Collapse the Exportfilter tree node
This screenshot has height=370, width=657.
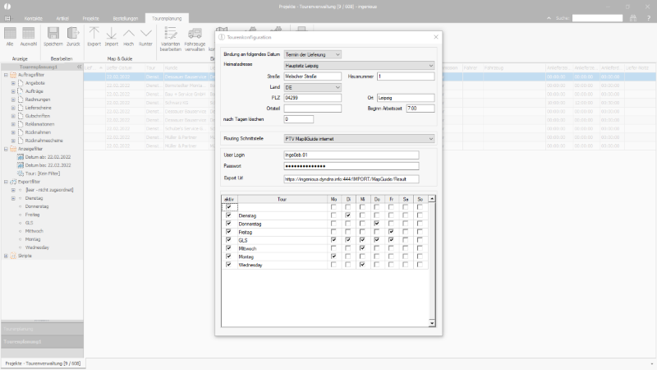point(6,182)
